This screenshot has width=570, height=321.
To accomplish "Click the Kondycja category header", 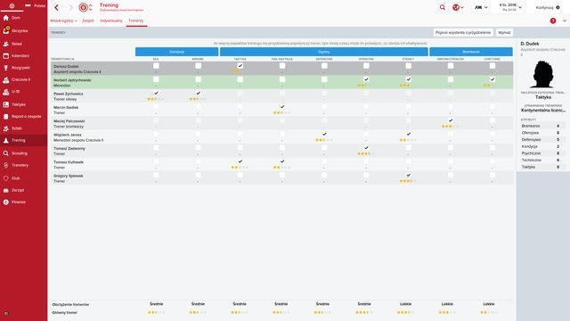I will [x=176, y=52].
